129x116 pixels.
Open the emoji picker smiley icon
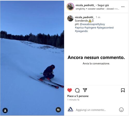[x=121, y=110]
